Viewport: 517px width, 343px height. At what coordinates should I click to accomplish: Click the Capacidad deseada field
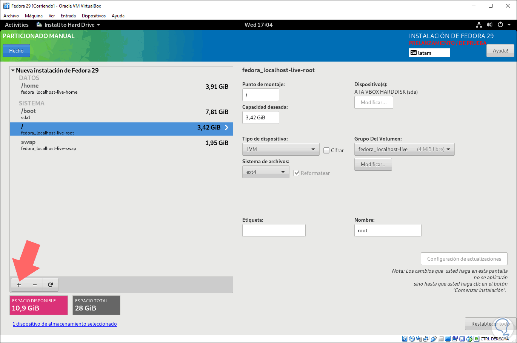coord(261,117)
